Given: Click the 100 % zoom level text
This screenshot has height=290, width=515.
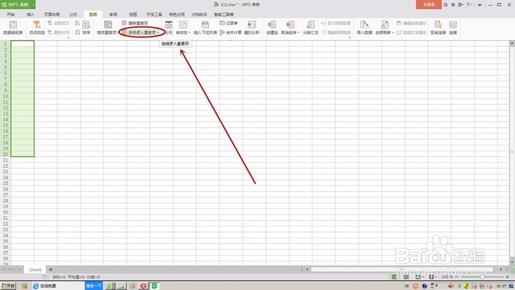Looking at the screenshot, I should 447,277.
